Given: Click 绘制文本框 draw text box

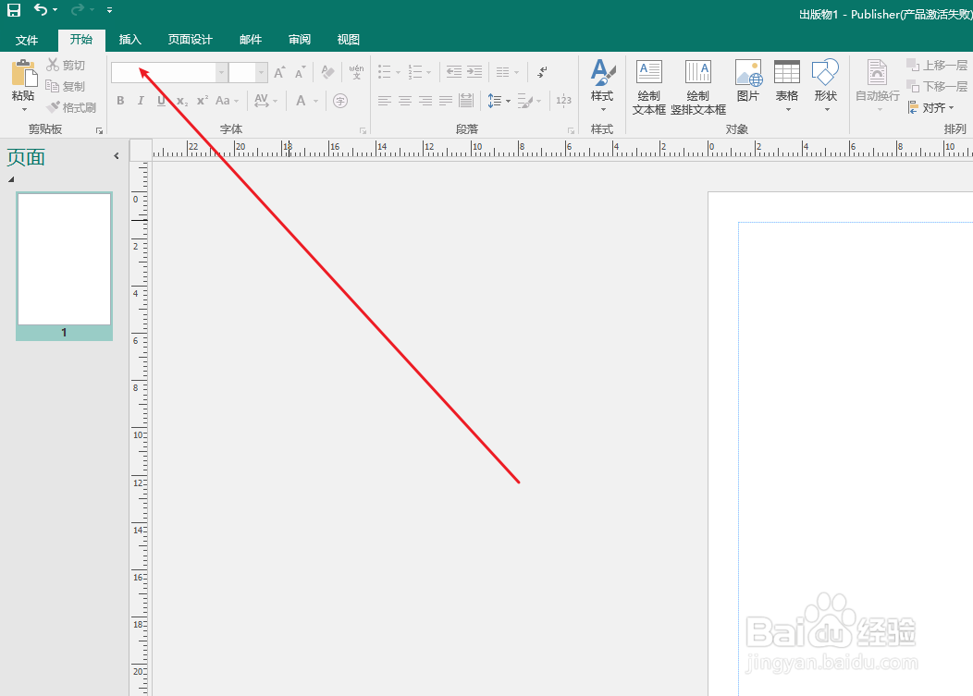Looking at the screenshot, I should 649,87.
